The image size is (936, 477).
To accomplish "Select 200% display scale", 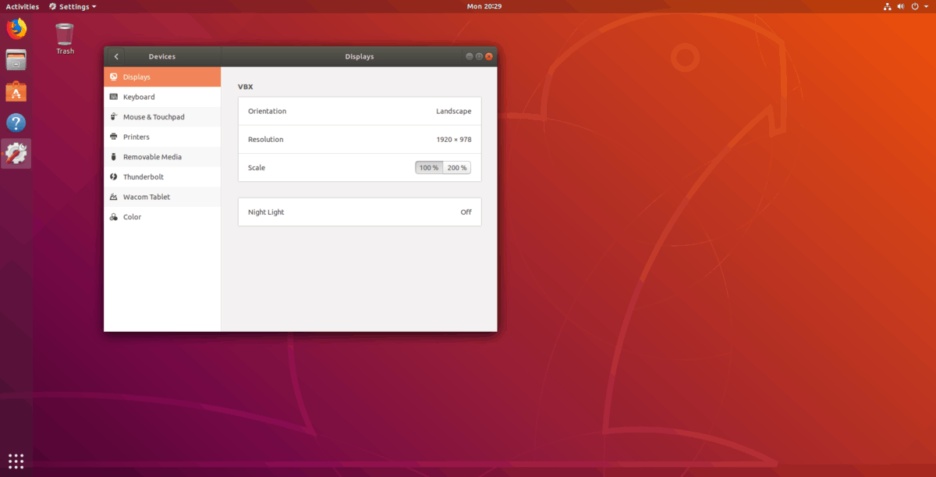I will [456, 167].
